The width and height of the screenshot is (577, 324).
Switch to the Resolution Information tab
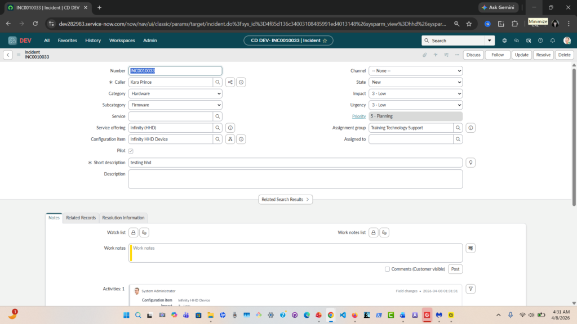click(x=123, y=218)
